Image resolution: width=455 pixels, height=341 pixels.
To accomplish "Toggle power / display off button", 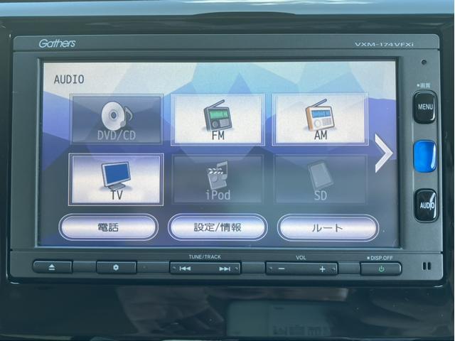I will (380, 269).
